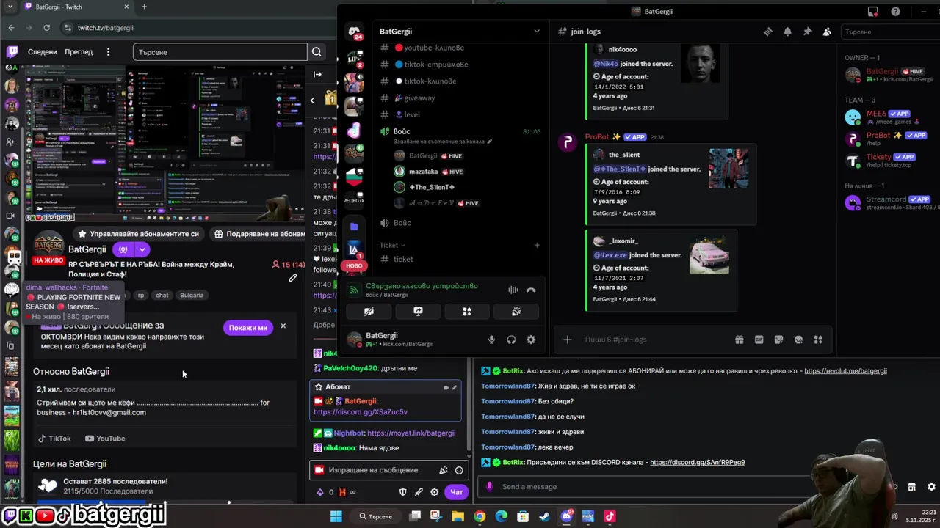Click plus attach button in Discord message box

pos(567,340)
